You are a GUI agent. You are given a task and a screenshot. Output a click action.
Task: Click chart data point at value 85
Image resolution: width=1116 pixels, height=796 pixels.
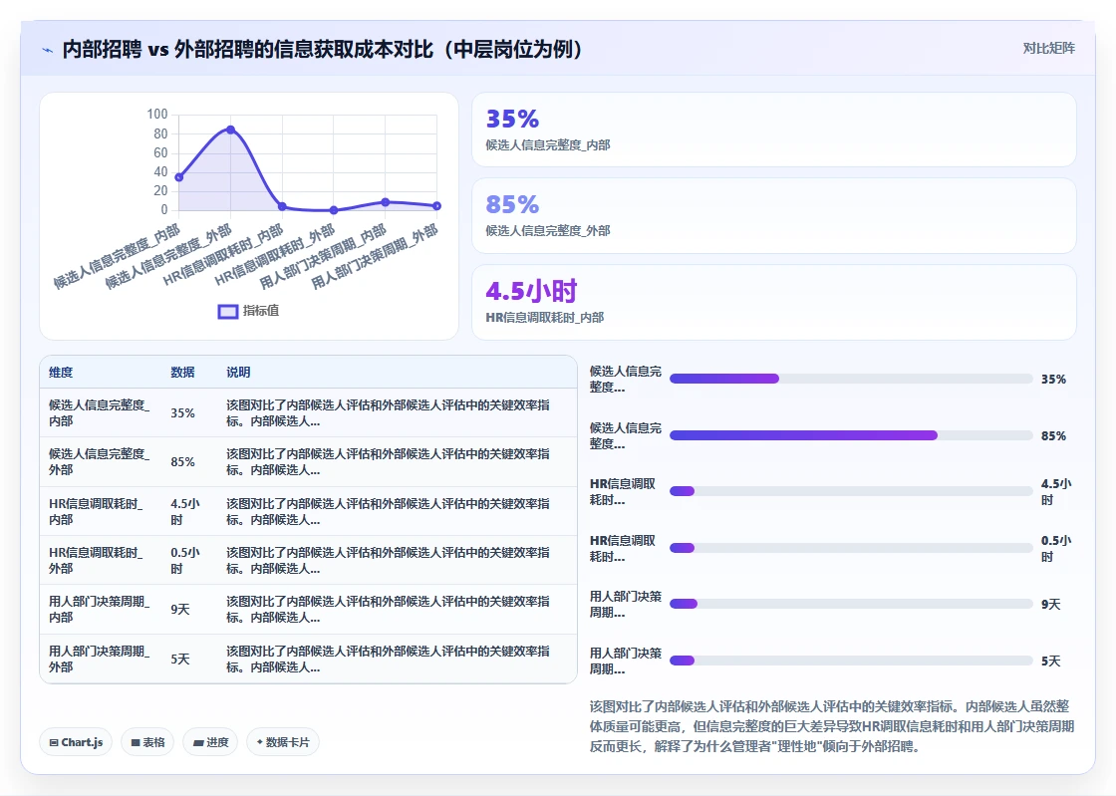click(230, 130)
